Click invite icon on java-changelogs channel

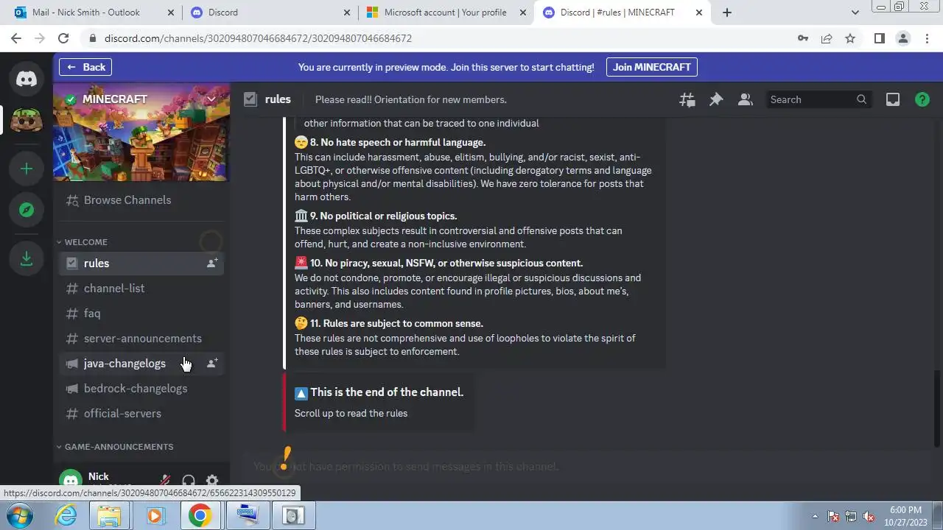[x=212, y=363]
